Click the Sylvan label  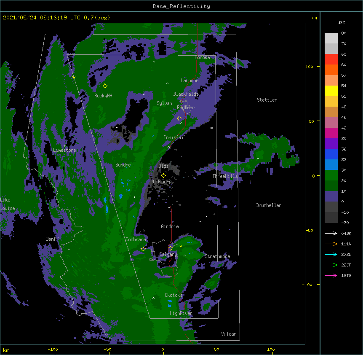click(164, 103)
